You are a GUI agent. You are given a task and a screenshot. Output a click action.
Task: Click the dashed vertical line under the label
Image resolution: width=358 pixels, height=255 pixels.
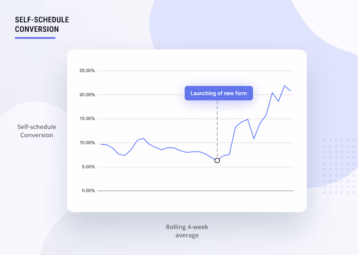pyautogui.click(x=217, y=130)
